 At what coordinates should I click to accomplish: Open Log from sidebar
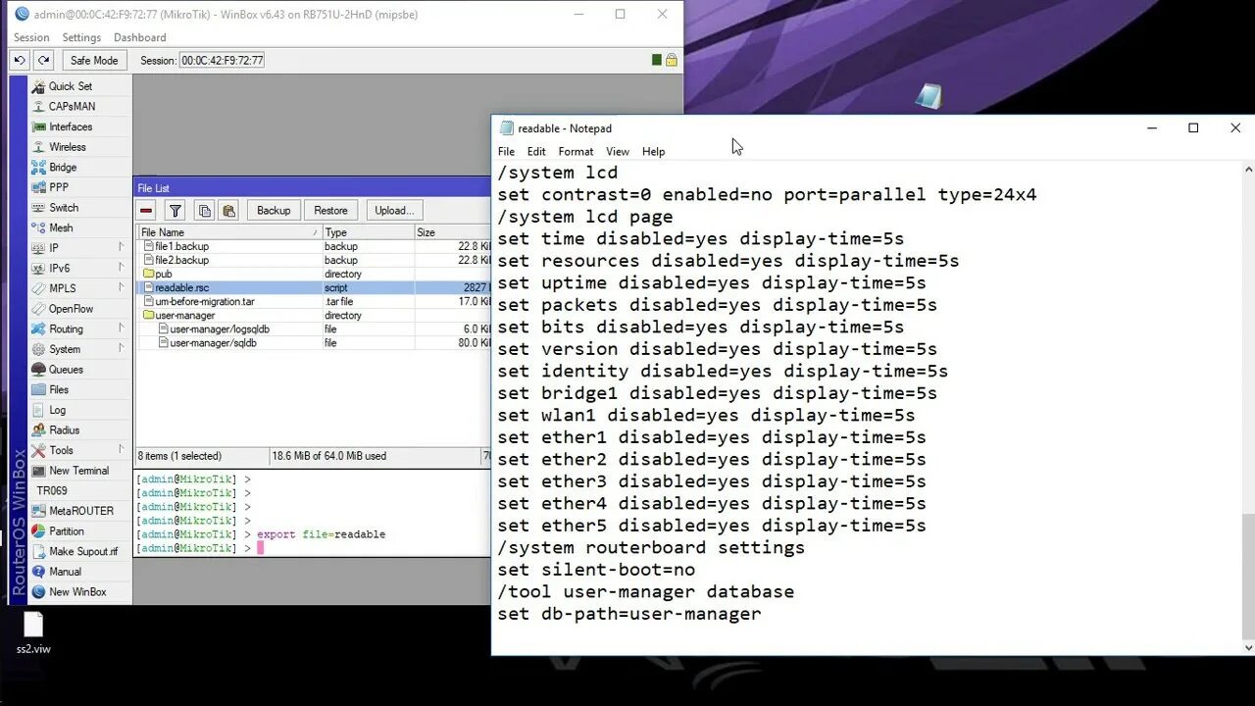pos(57,410)
